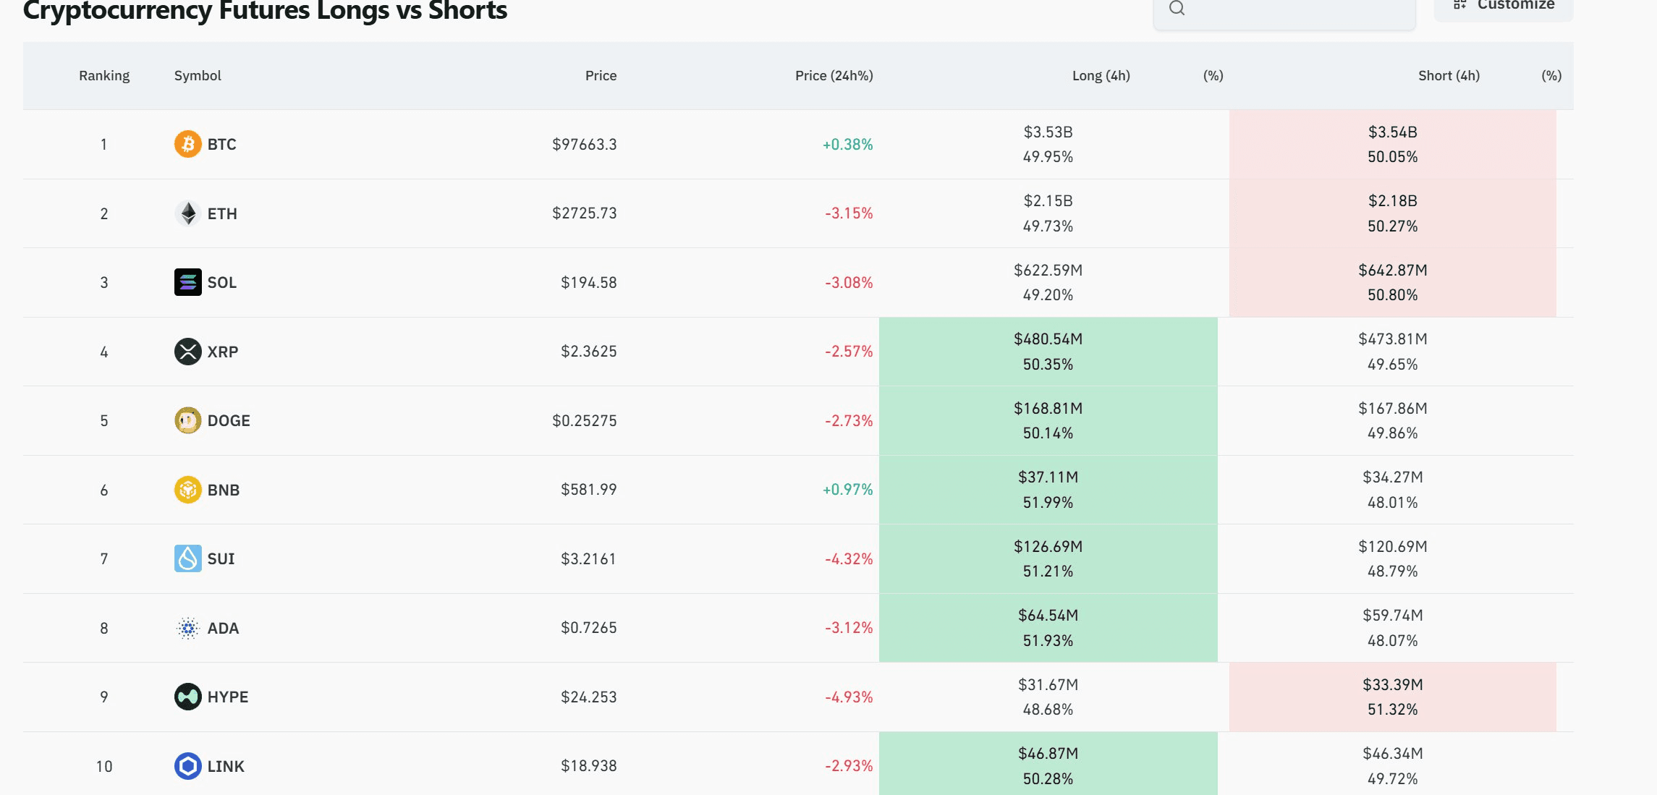The image size is (1657, 795).
Task: Click the HYPE coin icon
Action: (x=188, y=697)
